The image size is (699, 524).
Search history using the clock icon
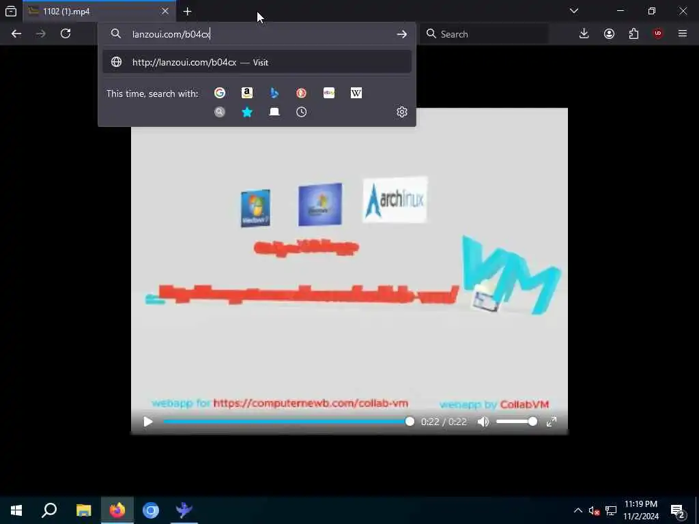click(x=301, y=112)
